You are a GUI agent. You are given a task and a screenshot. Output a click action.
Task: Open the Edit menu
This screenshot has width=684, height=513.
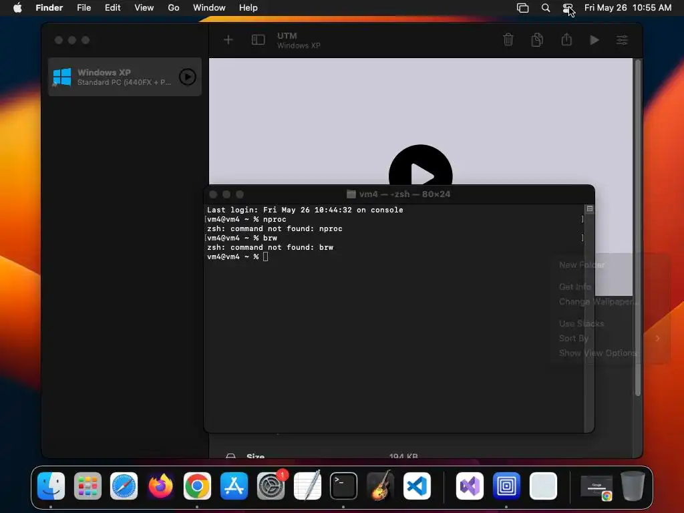pyautogui.click(x=112, y=7)
